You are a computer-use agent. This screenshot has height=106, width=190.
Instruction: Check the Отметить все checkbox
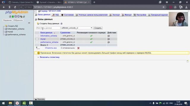coord(43,48)
